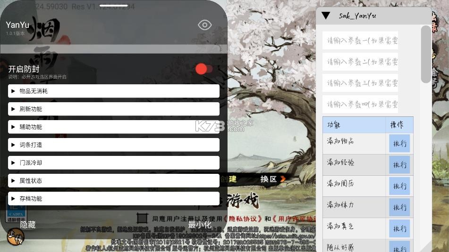Click the 操作 column header
The height and width of the screenshot is (252, 449).
(397, 124)
